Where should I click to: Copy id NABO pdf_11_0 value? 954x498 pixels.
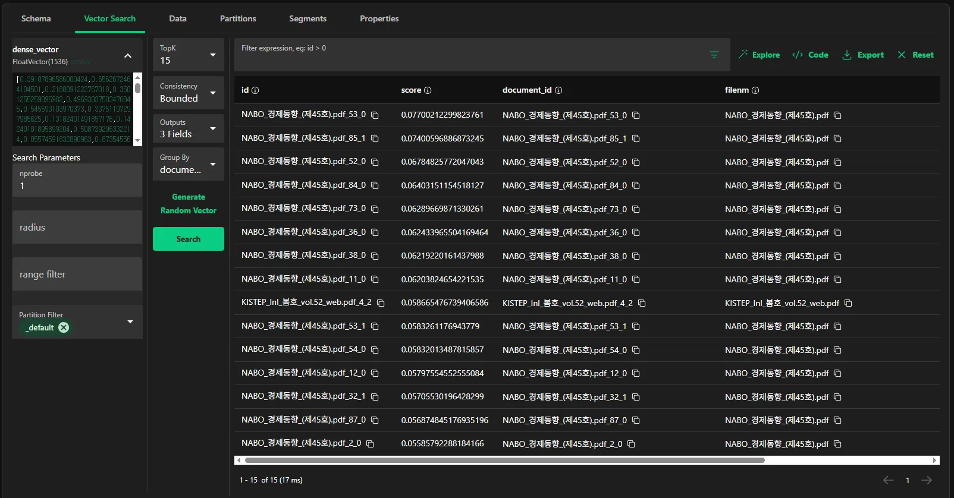point(375,279)
